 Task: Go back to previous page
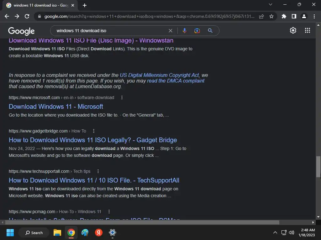click(x=7, y=16)
